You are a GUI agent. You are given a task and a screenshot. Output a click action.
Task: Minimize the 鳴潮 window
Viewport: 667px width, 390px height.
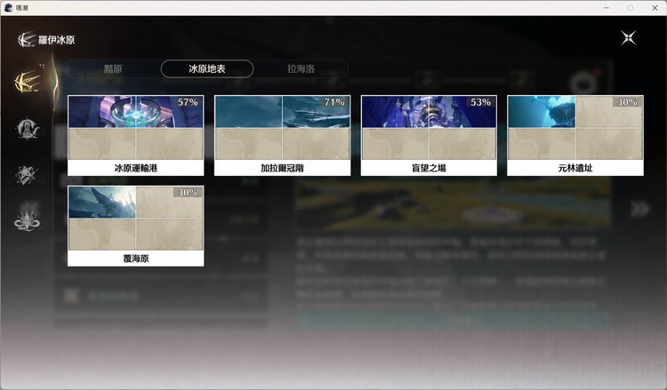pyautogui.click(x=607, y=8)
